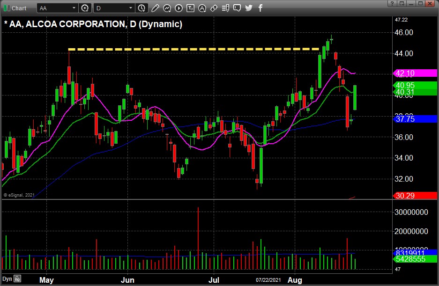Click the red 30.29 price label

[x=415, y=196]
